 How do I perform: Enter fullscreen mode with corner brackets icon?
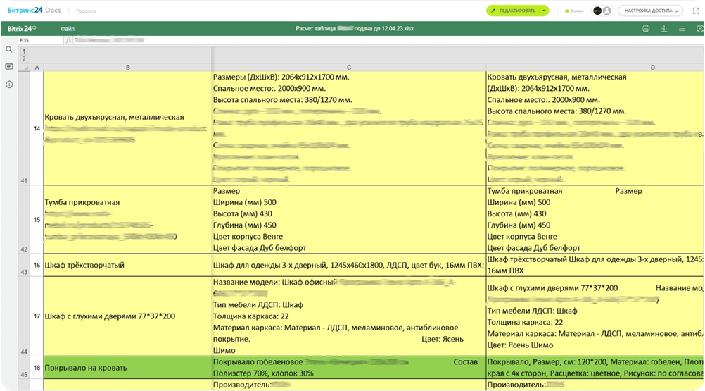tap(696, 11)
